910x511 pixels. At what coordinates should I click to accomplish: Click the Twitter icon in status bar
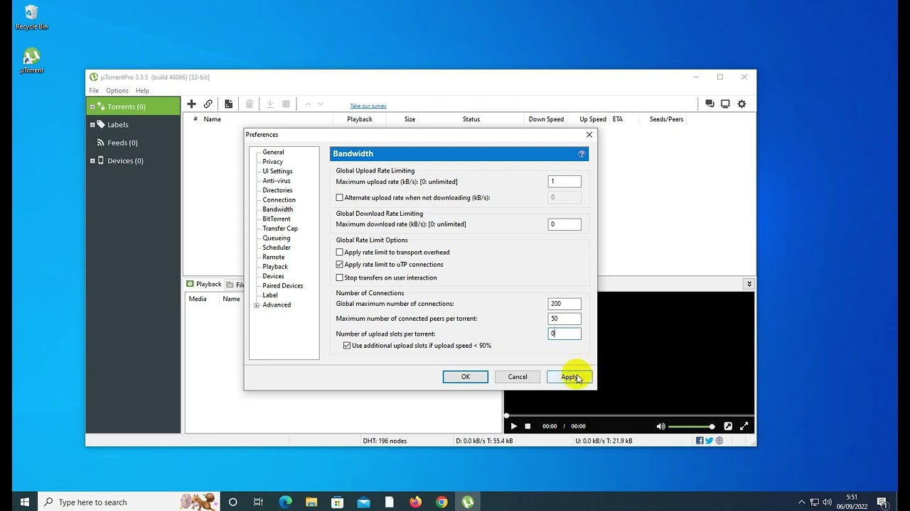(x=710, y=441)
